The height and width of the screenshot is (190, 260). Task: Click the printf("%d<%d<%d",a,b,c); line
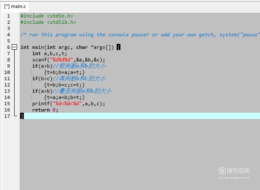click(x=69, y=104)
